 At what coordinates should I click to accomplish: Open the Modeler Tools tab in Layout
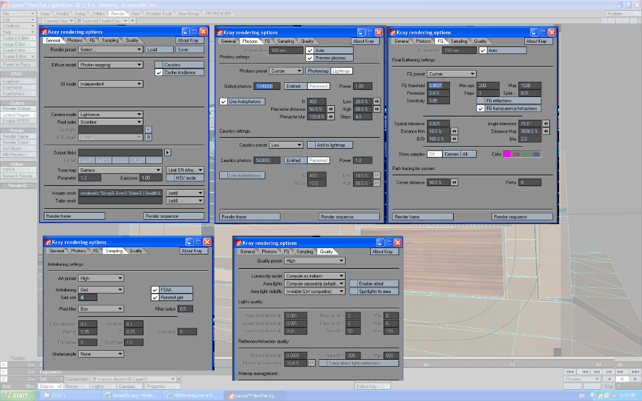click(x=159, y=13)
